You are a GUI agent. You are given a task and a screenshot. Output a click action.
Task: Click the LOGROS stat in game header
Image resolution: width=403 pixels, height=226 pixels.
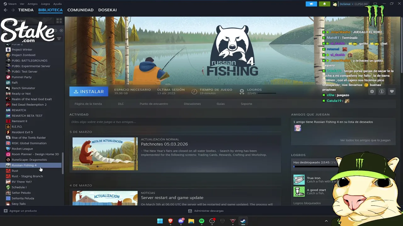[258, 91]
